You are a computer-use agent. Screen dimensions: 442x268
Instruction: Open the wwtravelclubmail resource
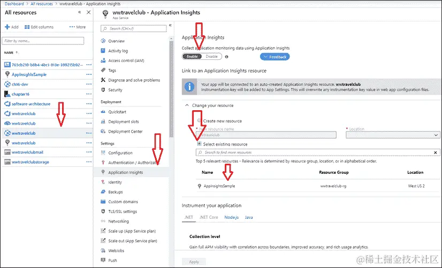(x=27, y=152)
